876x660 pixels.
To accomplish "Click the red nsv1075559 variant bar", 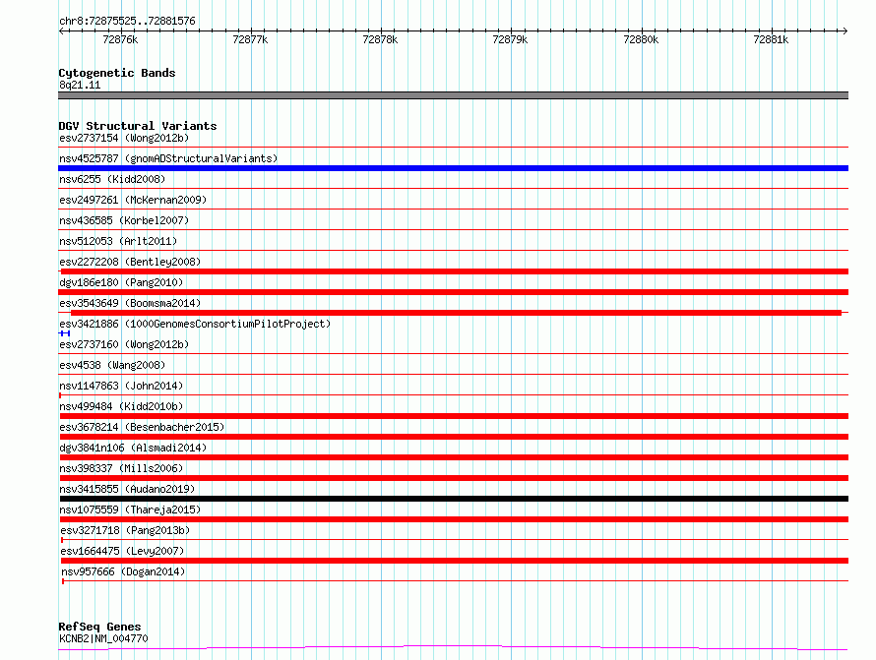I will coord(454,519).
